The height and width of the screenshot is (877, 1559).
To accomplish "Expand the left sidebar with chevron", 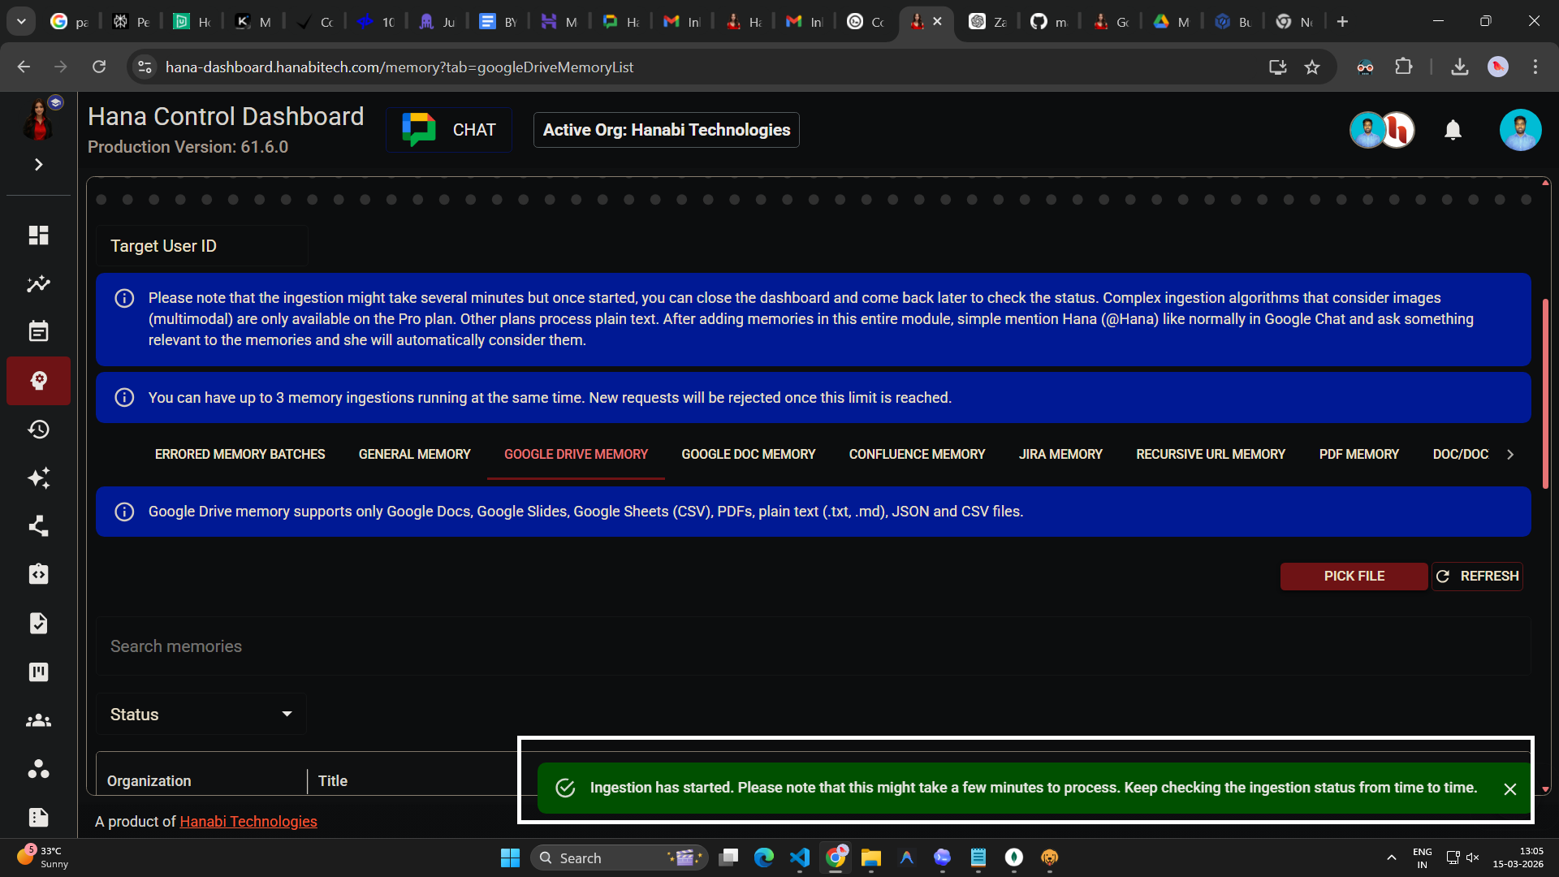I will pos(38,165).
